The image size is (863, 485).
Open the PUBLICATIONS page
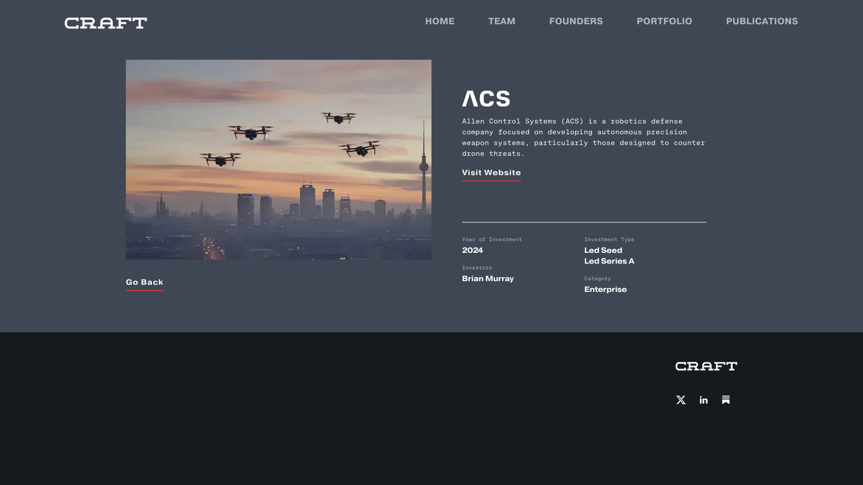pos(762,21)
